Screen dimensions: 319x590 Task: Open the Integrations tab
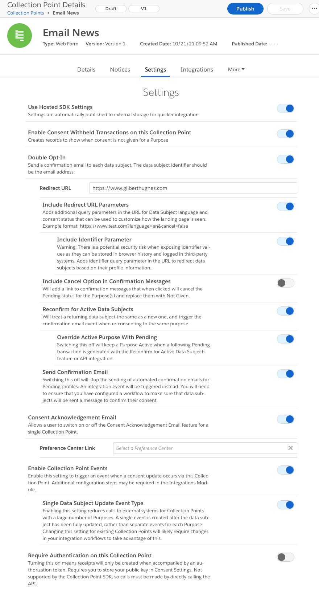click(197, 69)
